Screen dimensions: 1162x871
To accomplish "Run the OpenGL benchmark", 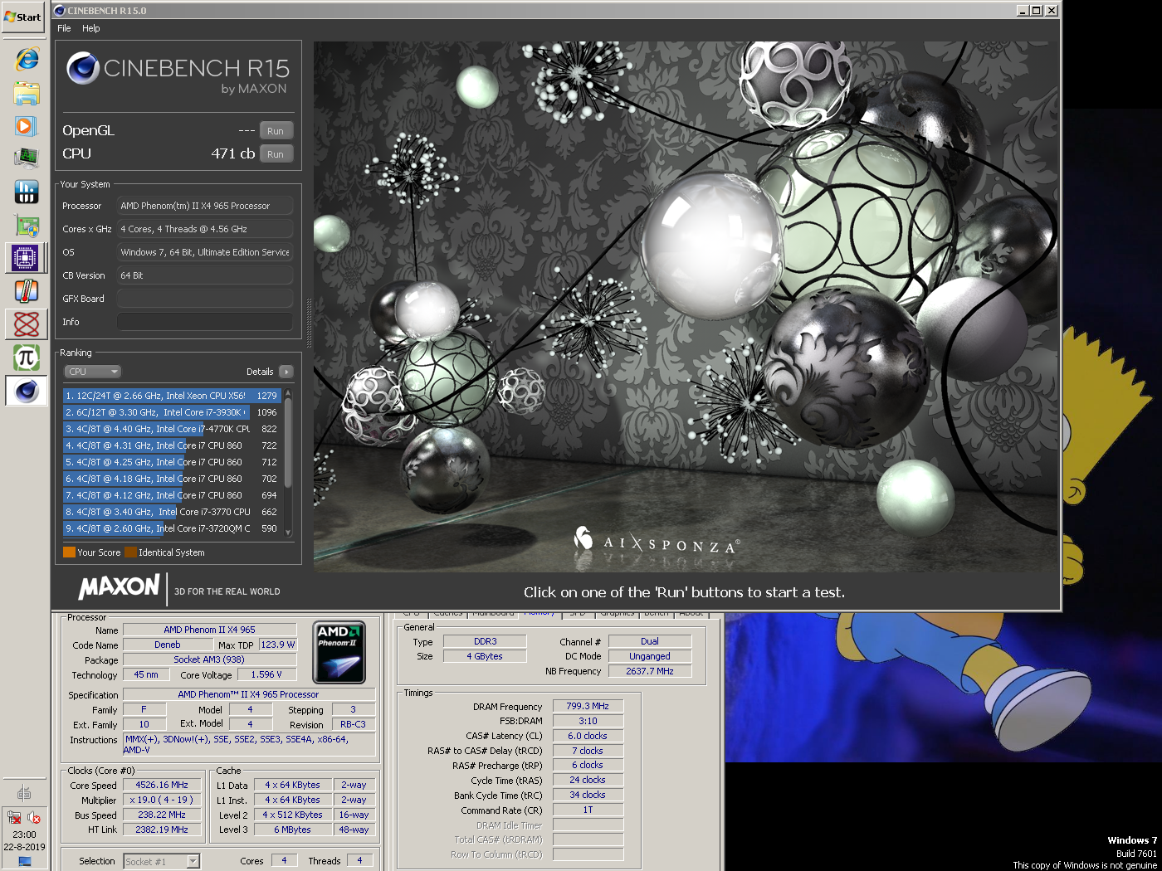I will click(276, 131).
